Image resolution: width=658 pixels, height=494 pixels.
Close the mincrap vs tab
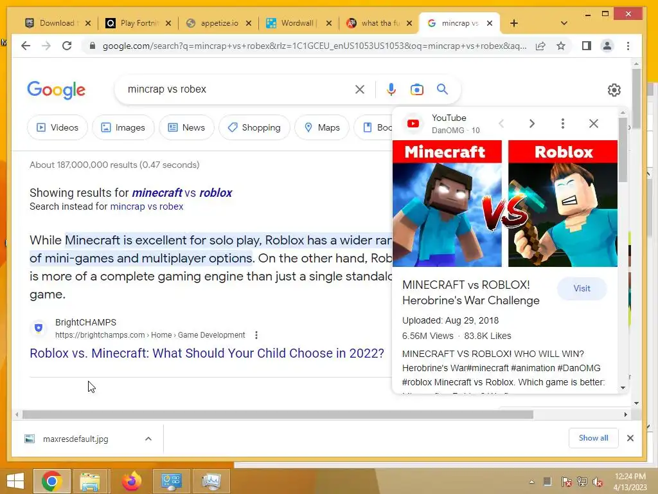coord(489,23)
